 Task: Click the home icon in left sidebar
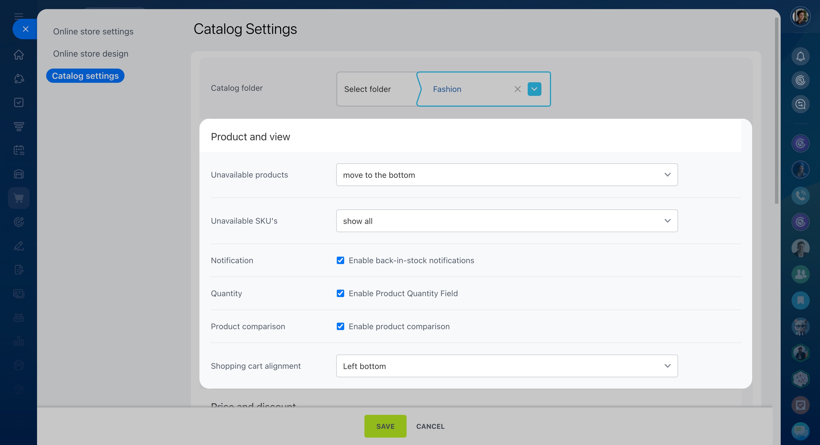[19, 55]
